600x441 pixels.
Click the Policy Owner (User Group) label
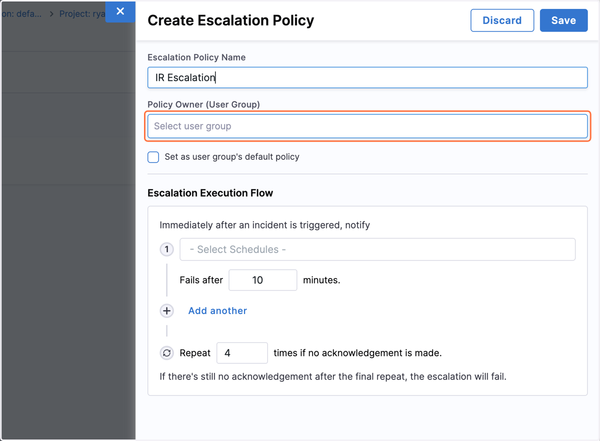(203, 104)
